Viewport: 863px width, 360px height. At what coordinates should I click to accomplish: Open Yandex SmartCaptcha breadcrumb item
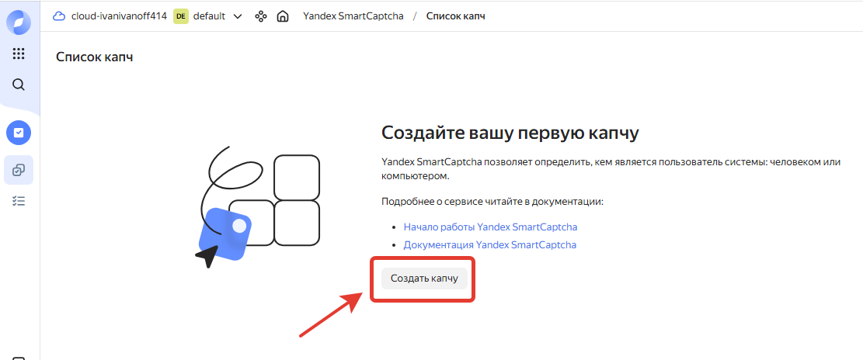tap(353, 16)
